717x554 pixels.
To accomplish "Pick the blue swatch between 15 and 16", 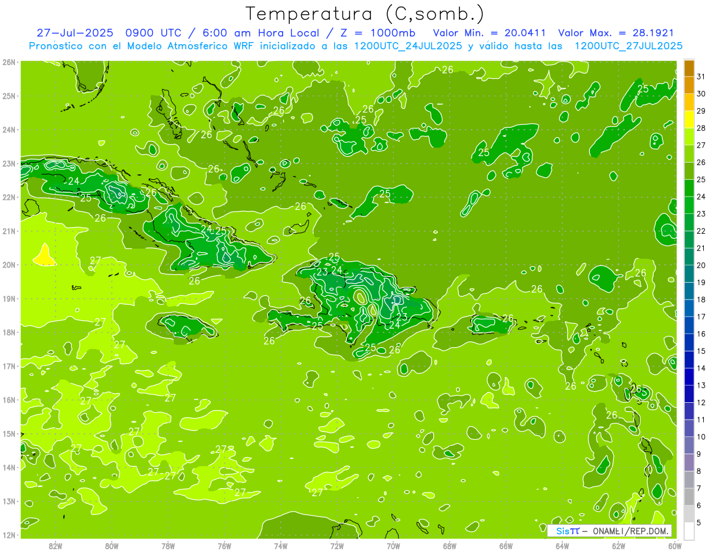I will [x=689, y=342].
